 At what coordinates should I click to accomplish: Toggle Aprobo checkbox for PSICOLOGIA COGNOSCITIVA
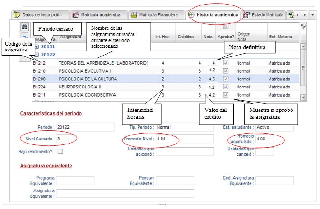[226, 95]
